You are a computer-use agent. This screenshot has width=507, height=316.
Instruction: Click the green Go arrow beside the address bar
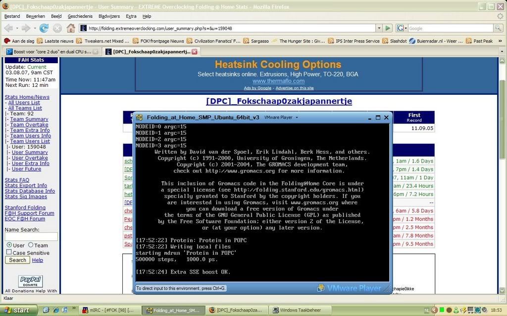[388, 28]
